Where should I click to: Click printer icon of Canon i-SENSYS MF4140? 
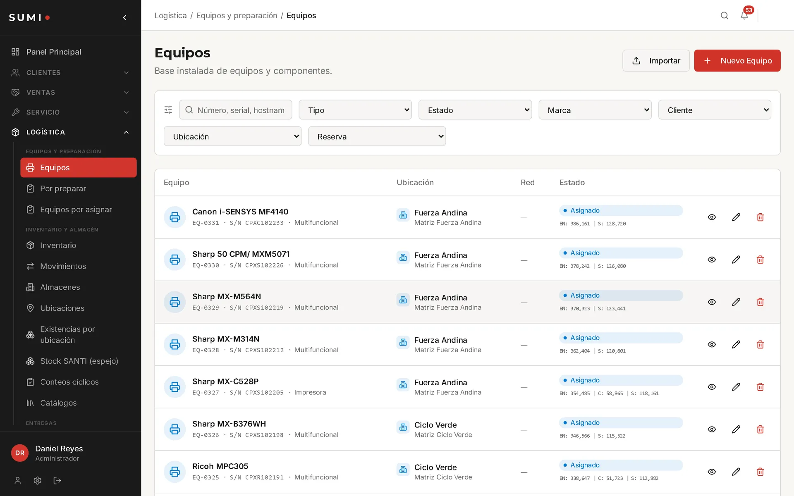(x=175, y=217)
